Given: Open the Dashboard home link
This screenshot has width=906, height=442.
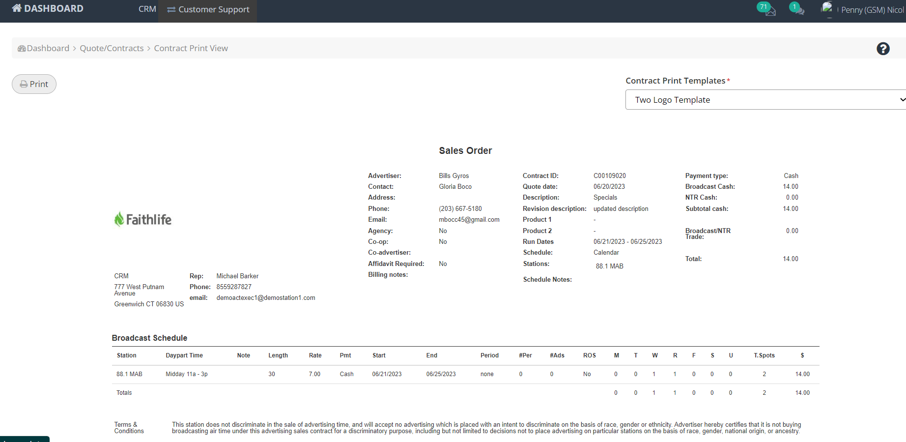Looking at the screenshot, I should pyautogui.click(x=48, y=8).
